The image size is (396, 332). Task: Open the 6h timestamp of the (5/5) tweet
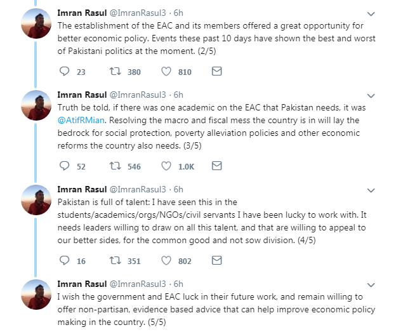(179, 284)
